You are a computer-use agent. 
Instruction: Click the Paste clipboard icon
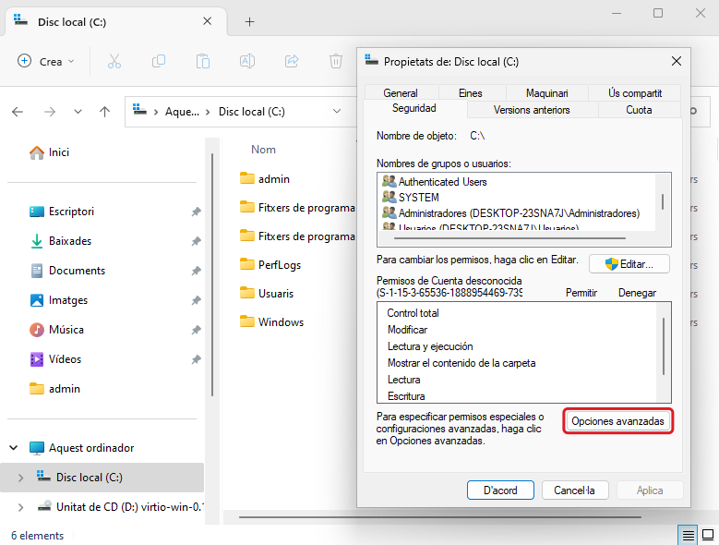click(203, 61)
